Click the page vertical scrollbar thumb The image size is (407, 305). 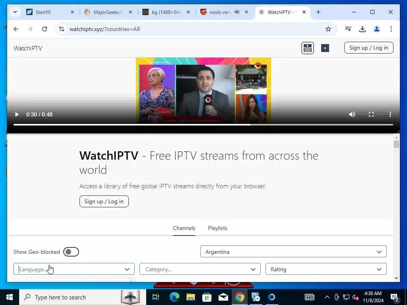[396, 144]
